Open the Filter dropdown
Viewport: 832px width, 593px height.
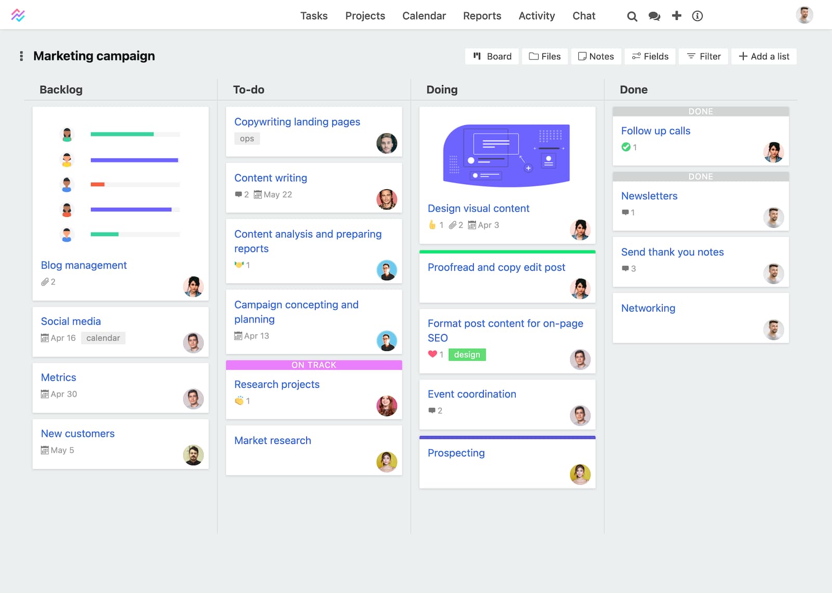(703, 56)
